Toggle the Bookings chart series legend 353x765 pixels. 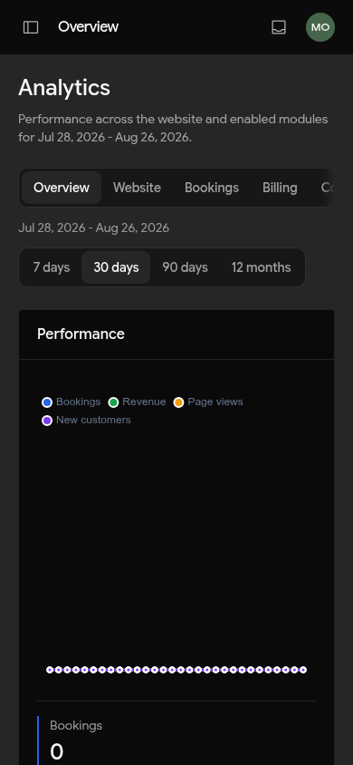(72, 402)
